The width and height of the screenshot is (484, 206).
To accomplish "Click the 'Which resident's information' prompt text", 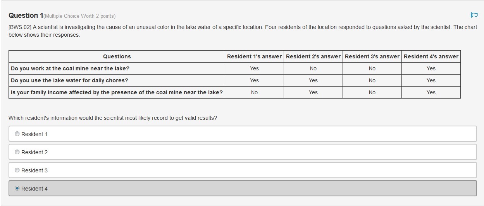I will pyautogui.click(x=113, y=118).
